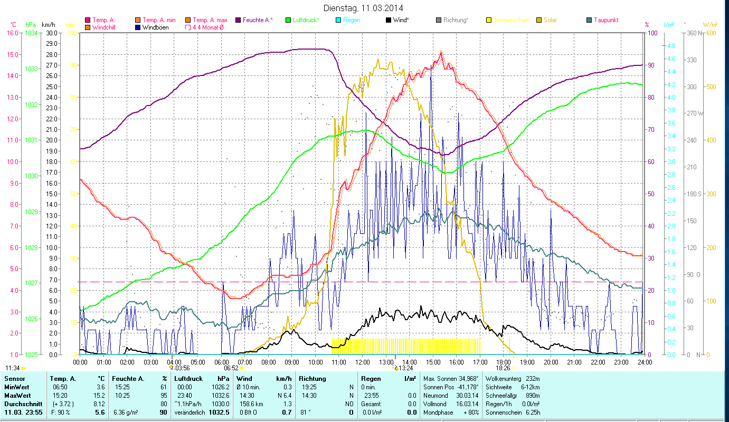The width and height of the screenshot is (729, 422).
Task: Click the 11.03. 23:55 timestamp
Action: coord(22,412)
